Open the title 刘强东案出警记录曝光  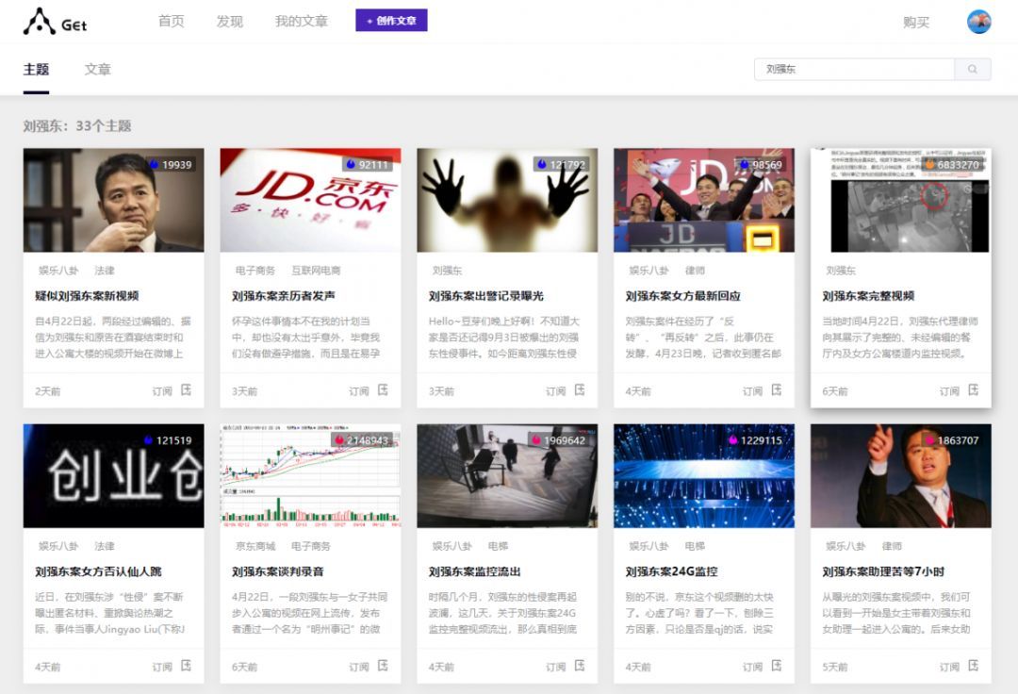pyautogui.click(x=486, y=295)
